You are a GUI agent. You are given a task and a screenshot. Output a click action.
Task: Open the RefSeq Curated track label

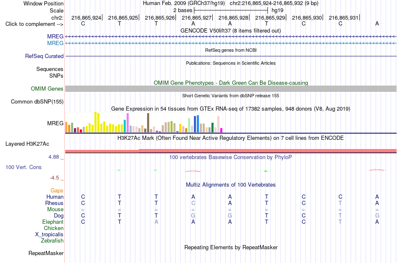(x=44, y=56)
